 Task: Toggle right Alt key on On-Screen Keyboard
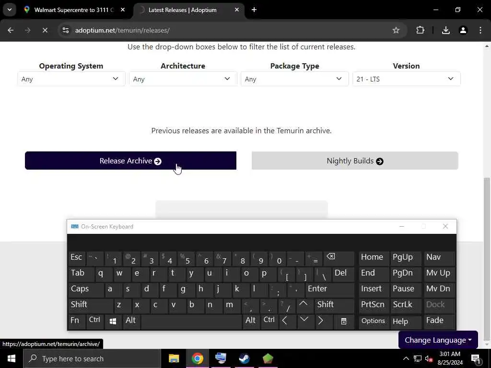click(x=250, y=321)
